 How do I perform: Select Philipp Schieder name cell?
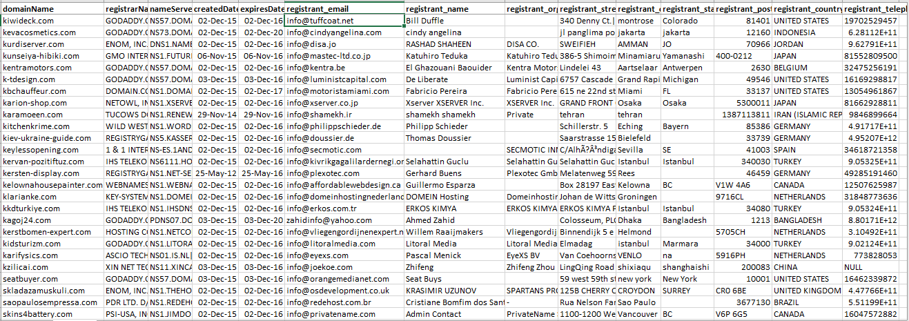click(454, 126)
